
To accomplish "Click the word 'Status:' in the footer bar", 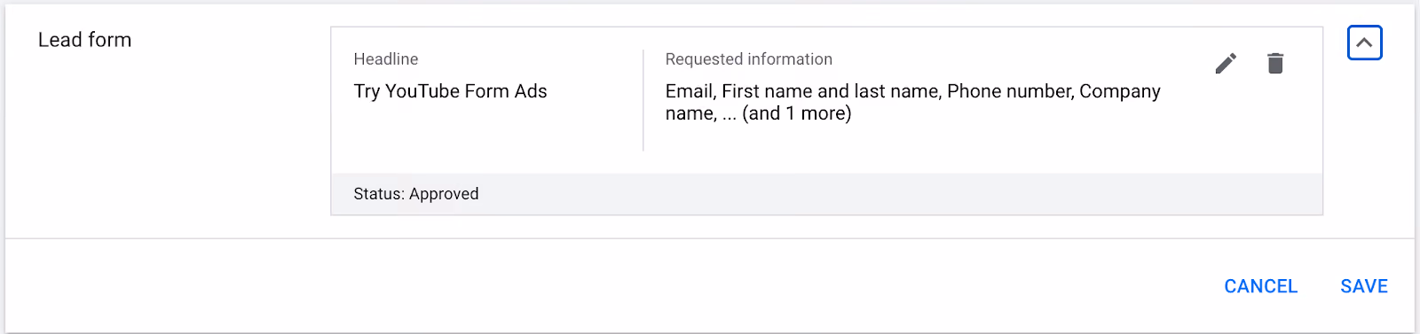I will [x=379, y=194].
